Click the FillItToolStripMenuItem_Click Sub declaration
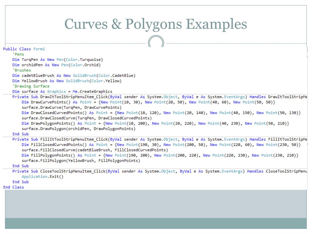 [160, 140]
